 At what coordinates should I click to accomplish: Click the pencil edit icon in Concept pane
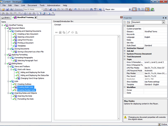[69, 32]
